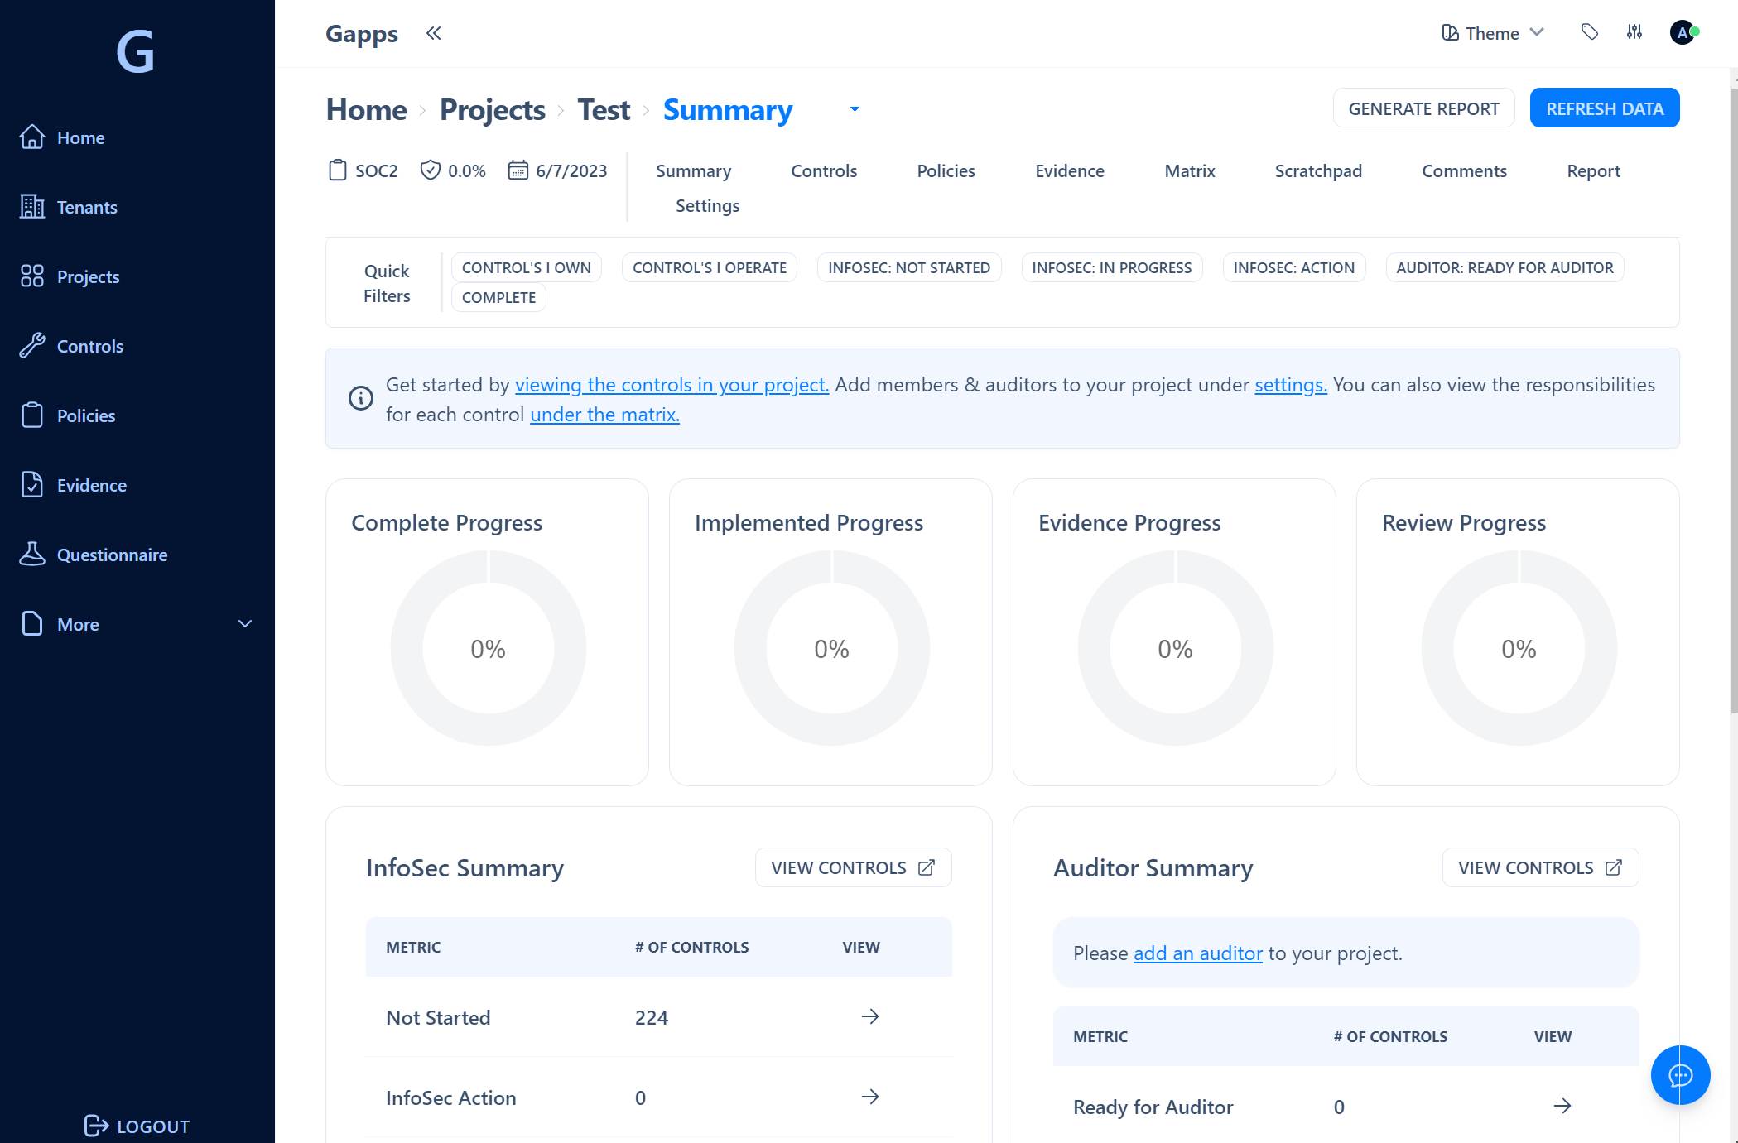Open the chat bubble widget
Screen dimensions: 1738x1143
[1680, 1074]
